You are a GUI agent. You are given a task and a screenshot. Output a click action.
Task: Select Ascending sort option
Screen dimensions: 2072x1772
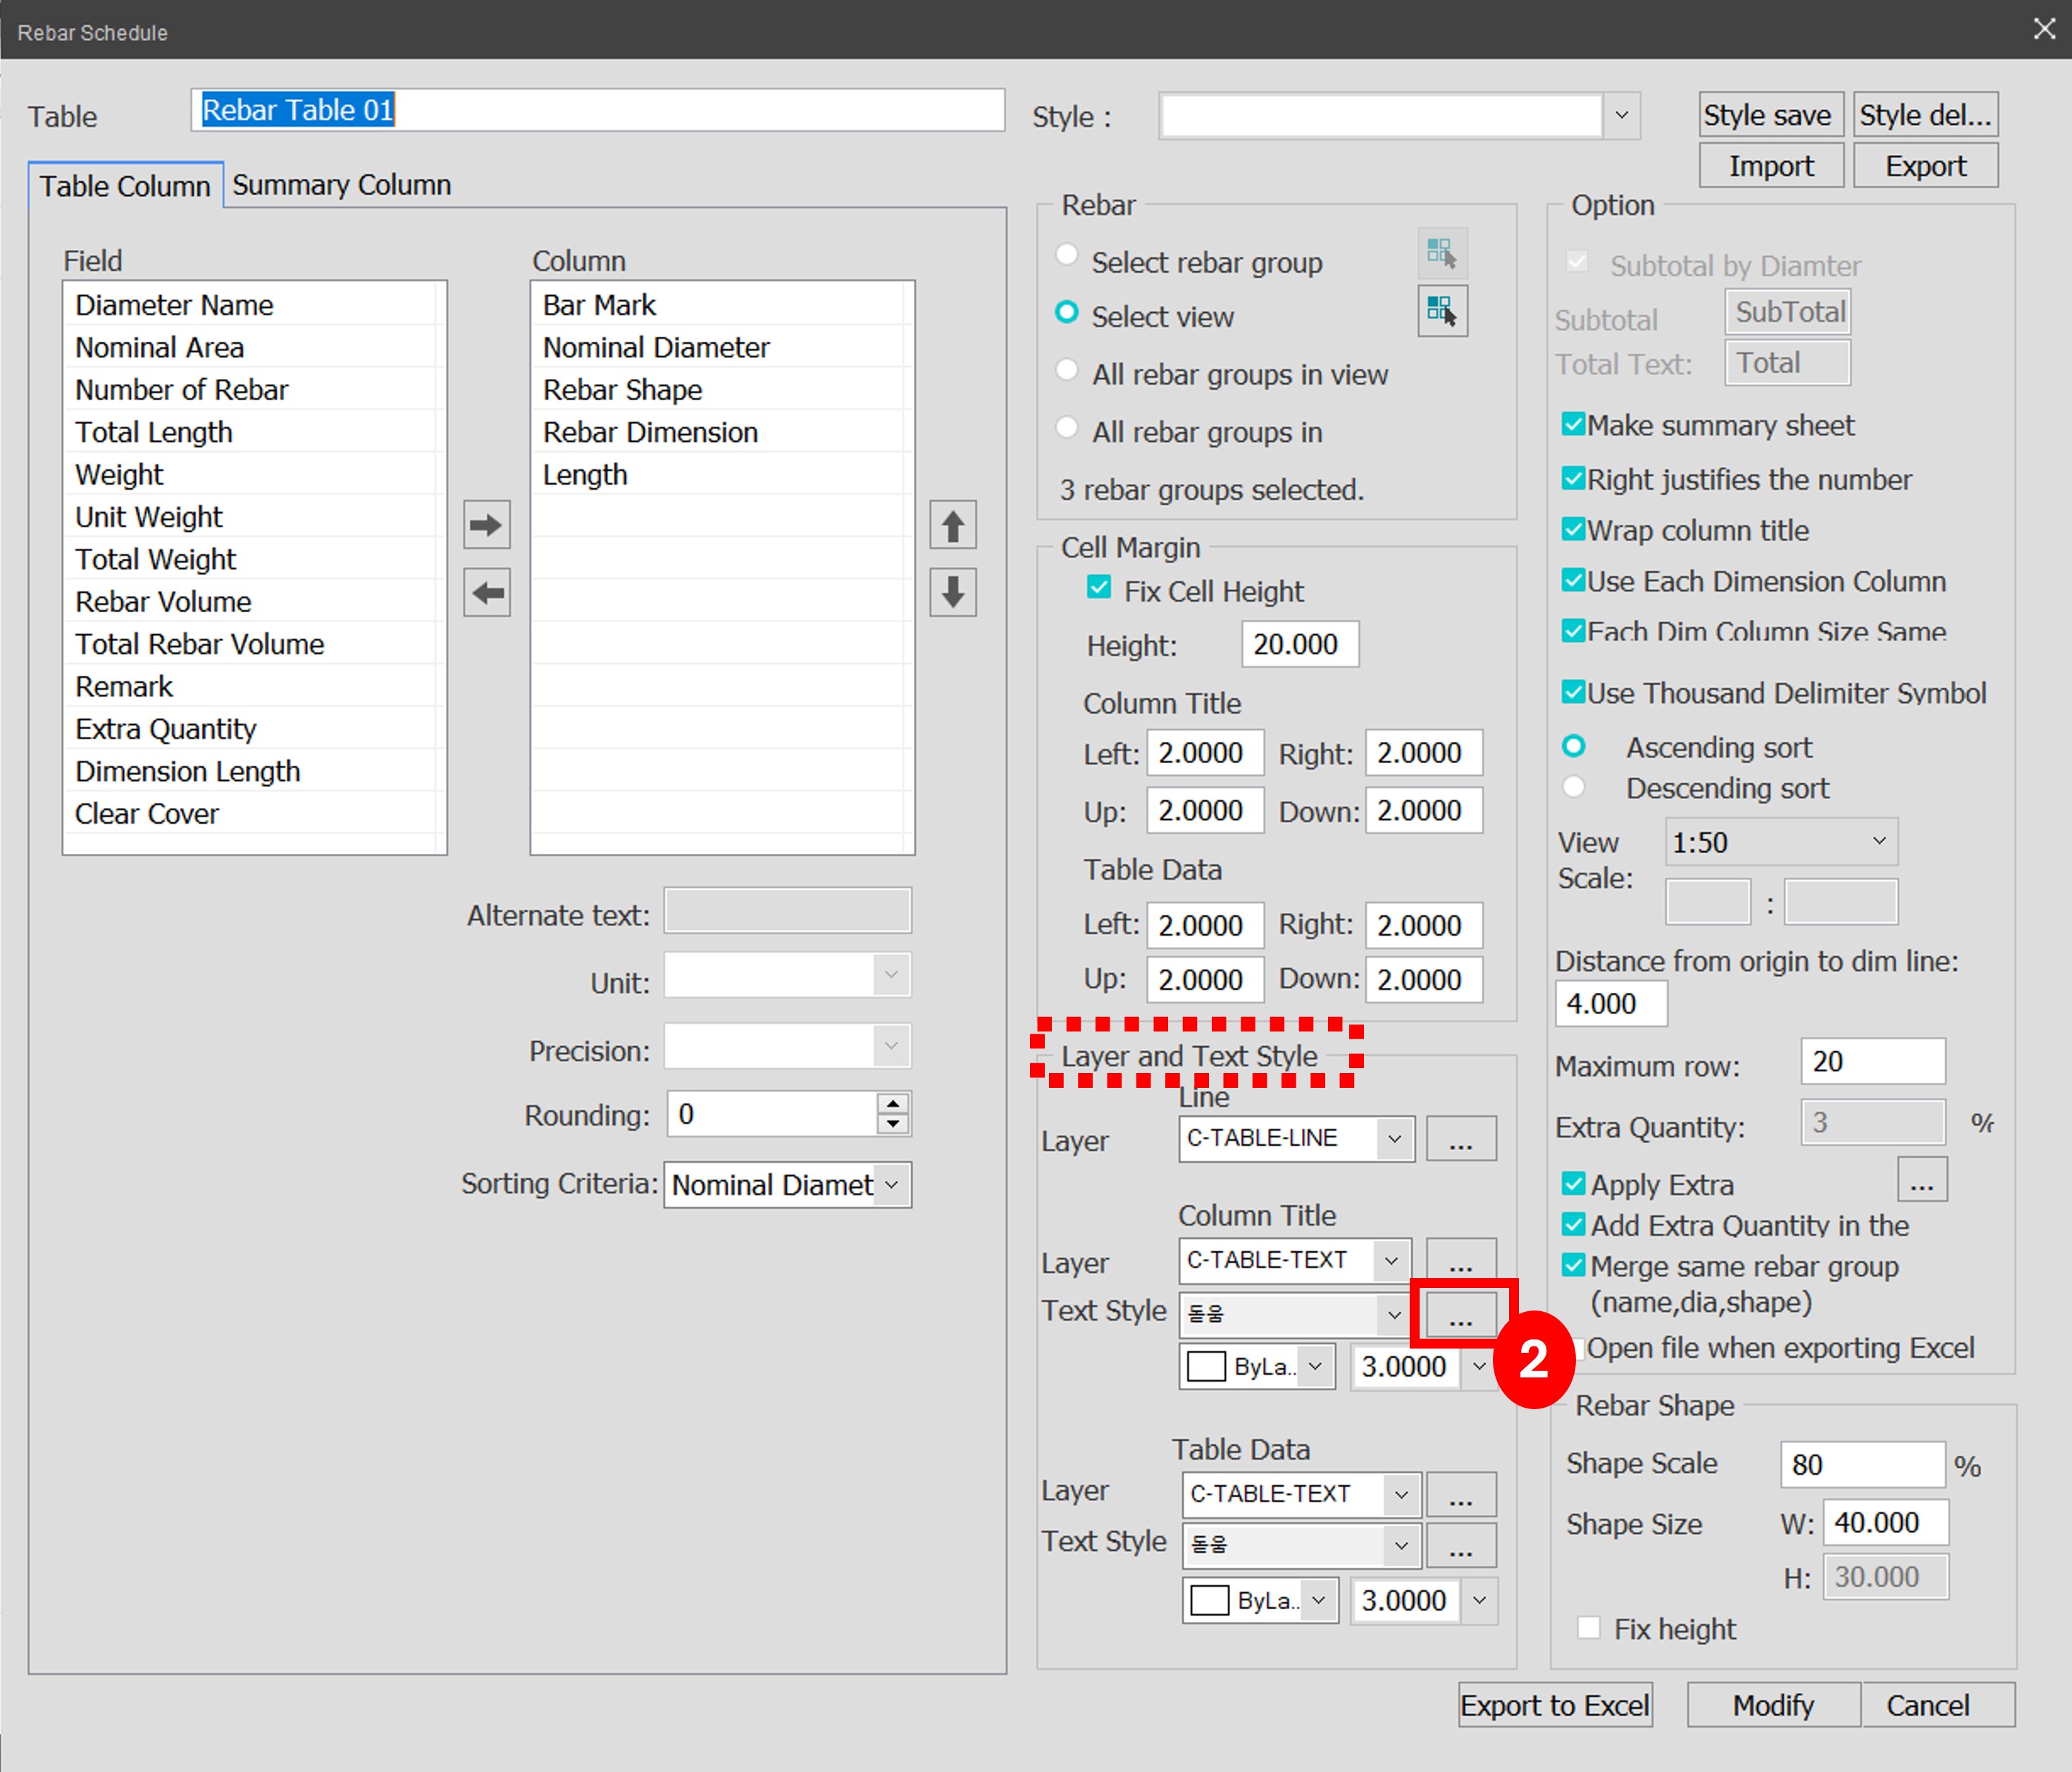pyautogui.click(x=1573, y=746)
